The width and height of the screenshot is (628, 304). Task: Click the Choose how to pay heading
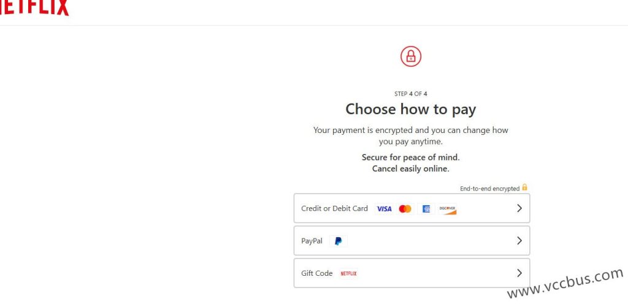point(410,109)
